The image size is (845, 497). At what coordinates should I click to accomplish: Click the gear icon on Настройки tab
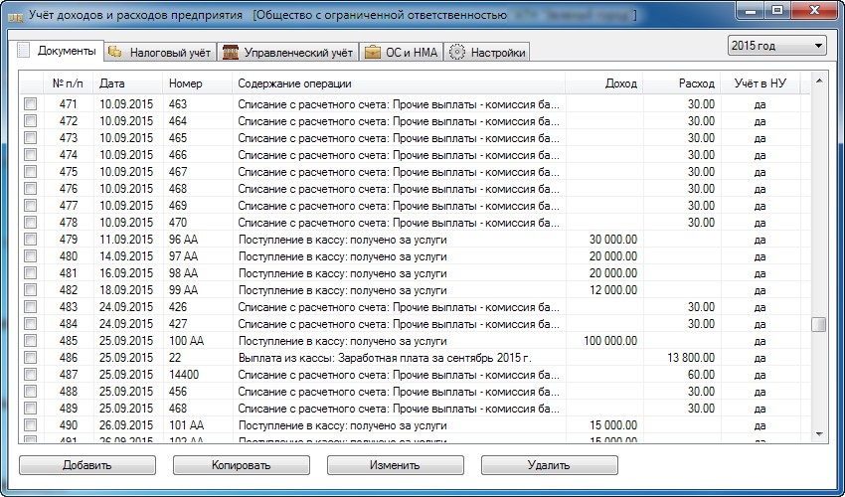(457, 53)
